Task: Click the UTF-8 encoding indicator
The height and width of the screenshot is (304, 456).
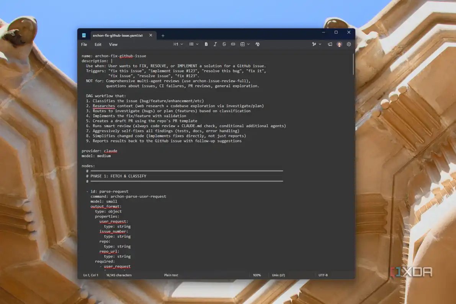Action: click(323, 275)
